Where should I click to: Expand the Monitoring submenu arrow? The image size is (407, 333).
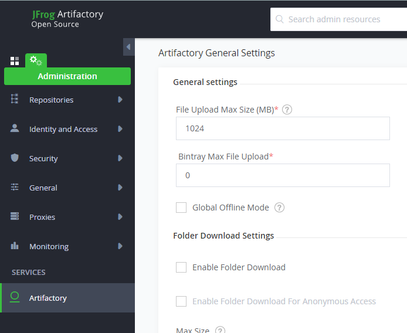point(120,246)
